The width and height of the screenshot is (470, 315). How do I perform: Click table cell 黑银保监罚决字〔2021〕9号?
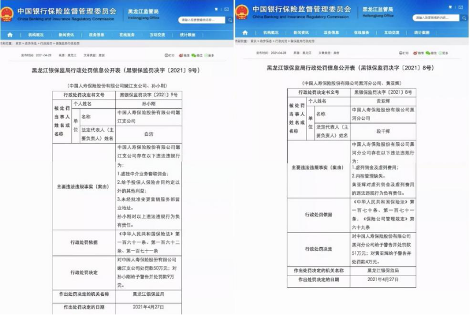click(x=149, y=95)
